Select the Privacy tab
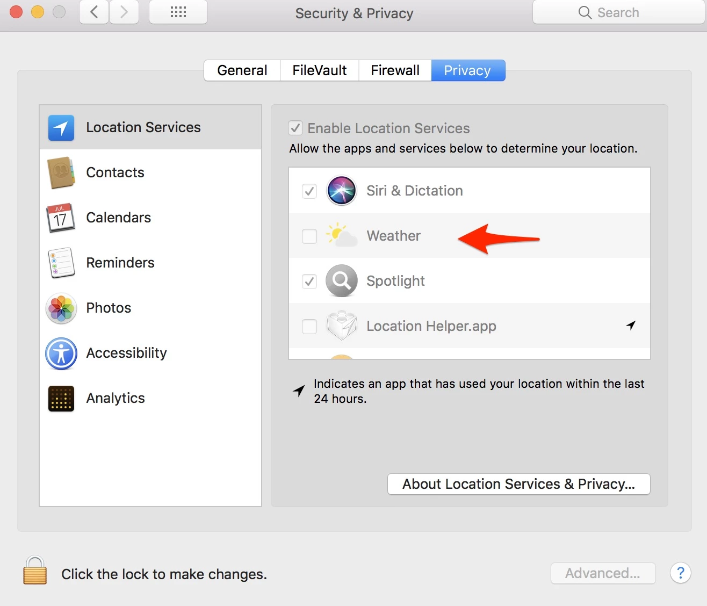Viewport: 707px width, 606px height. click(468, 70)
